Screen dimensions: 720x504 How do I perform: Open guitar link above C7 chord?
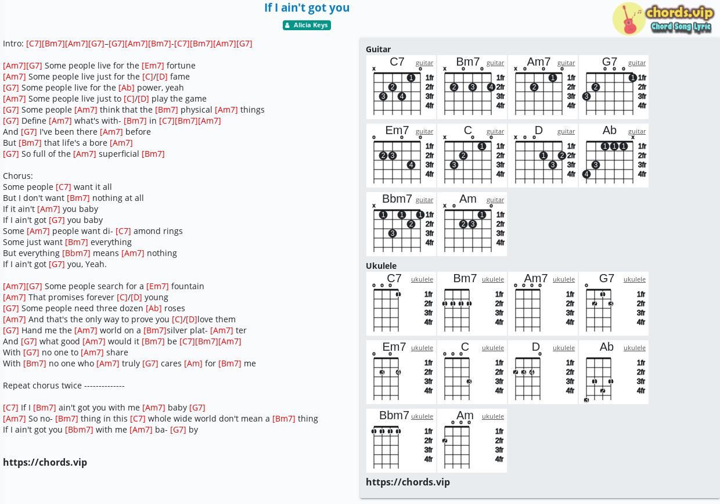click(424, 63)
